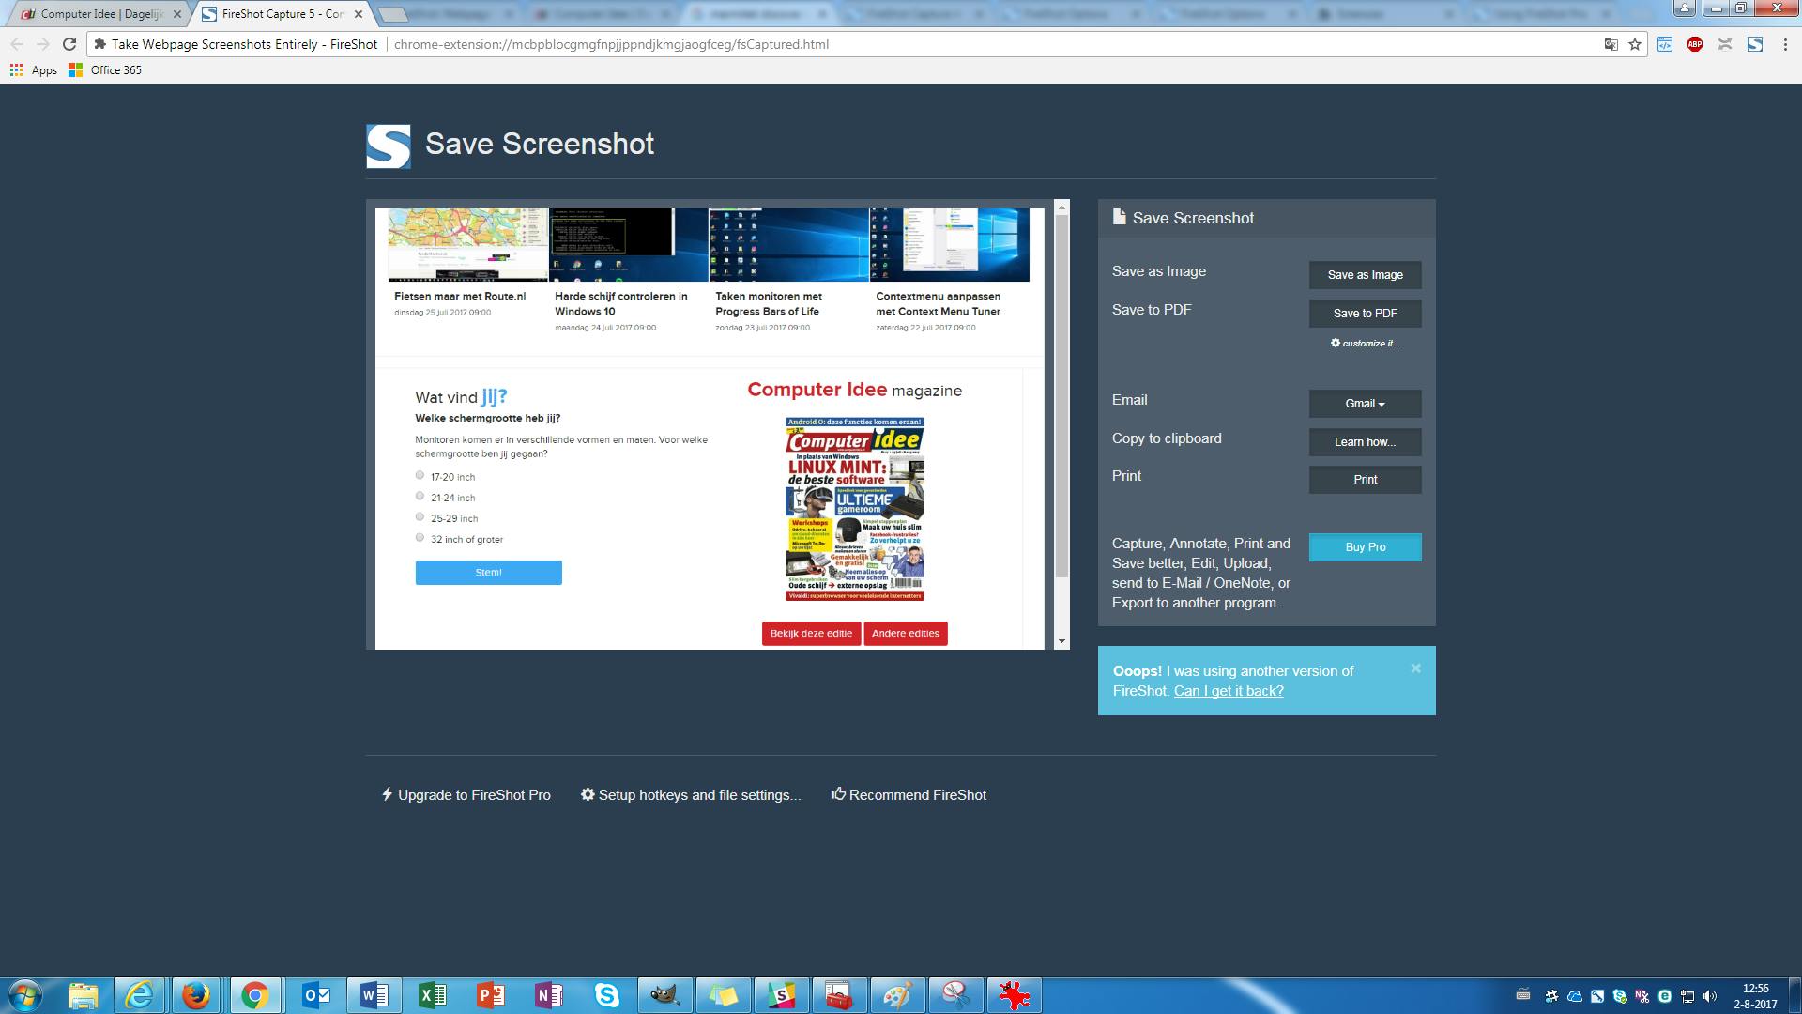Choose the 25-29 inch radio button
This screenshot has height=1014, width=1802.
(x=420, y=517)
